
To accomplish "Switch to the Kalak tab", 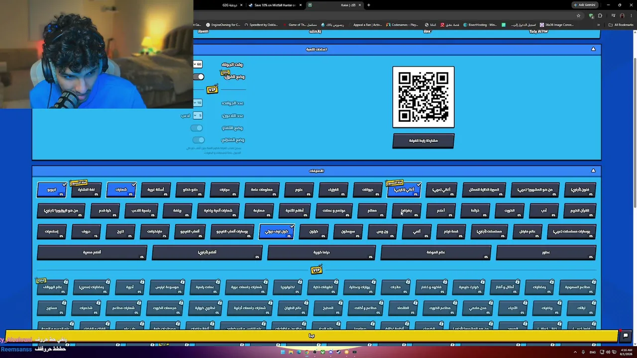I will point(333,5).
